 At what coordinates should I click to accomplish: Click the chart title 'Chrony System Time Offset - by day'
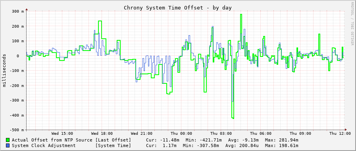(x=178, y=8)
